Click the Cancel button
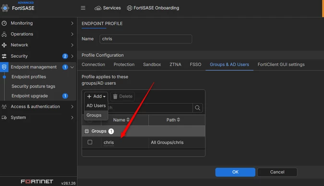This screenshot has width=324, height=186. (x=277, y=172)
